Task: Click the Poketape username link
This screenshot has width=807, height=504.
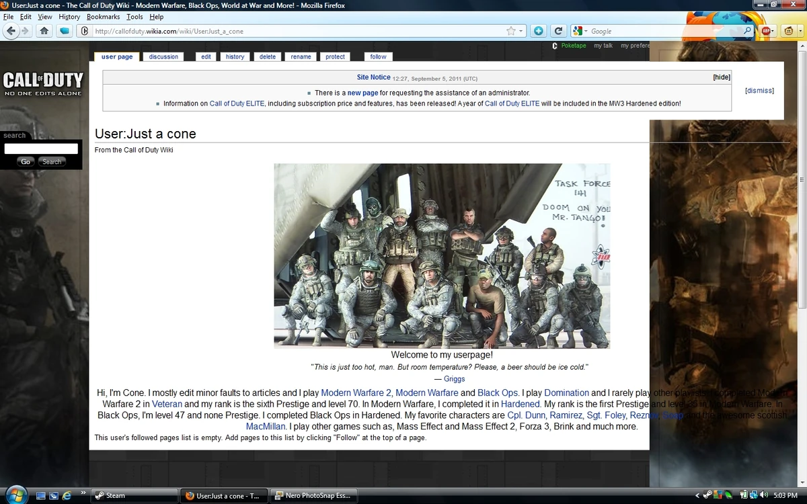Action: 574,46
